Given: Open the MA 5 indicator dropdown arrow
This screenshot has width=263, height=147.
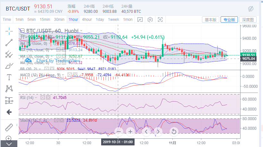Looking at the screenshot, I should pos(50,44).
